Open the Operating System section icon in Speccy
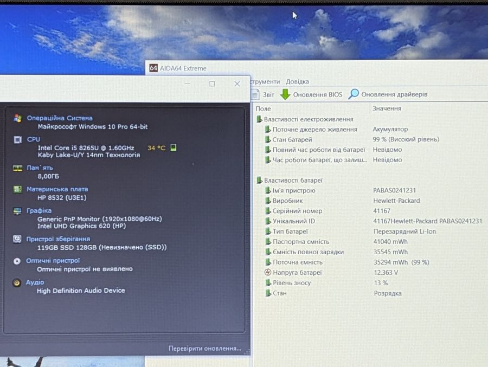 pos(18,118)
